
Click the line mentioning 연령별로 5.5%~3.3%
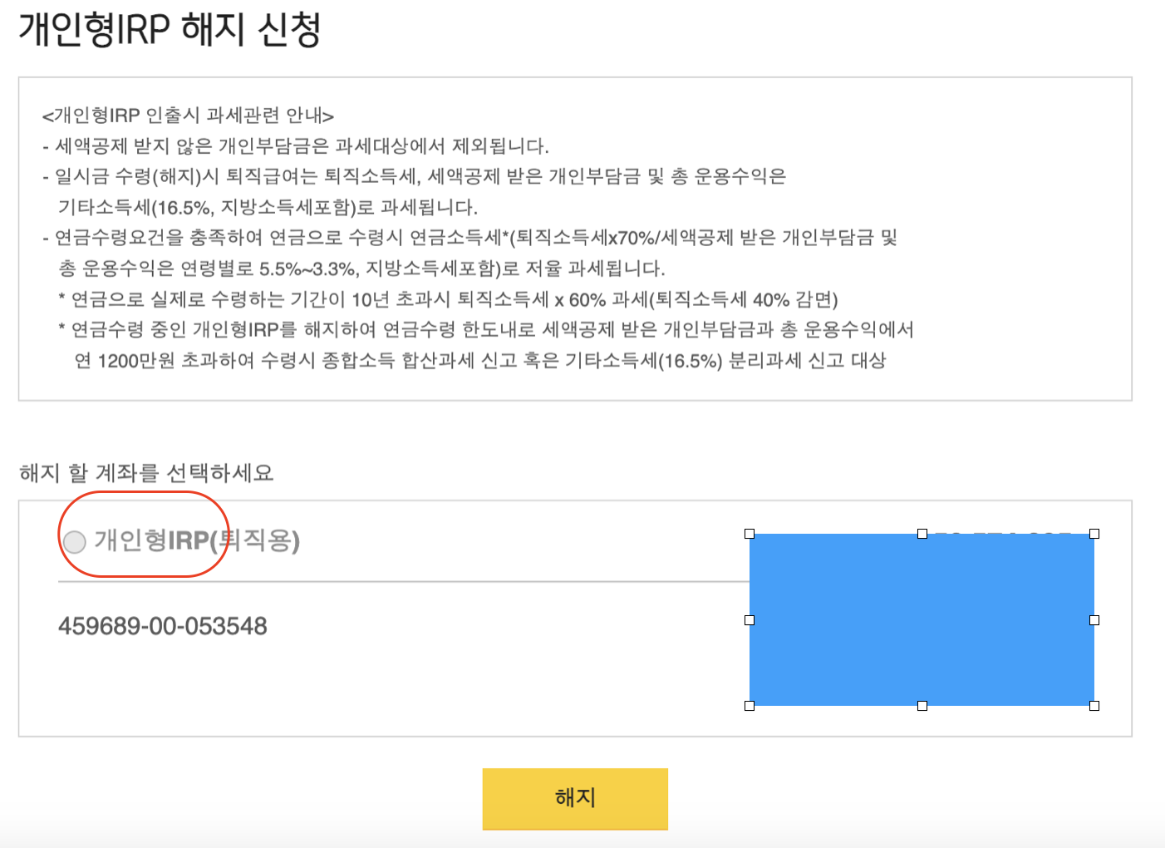click(x=362, y=269)
